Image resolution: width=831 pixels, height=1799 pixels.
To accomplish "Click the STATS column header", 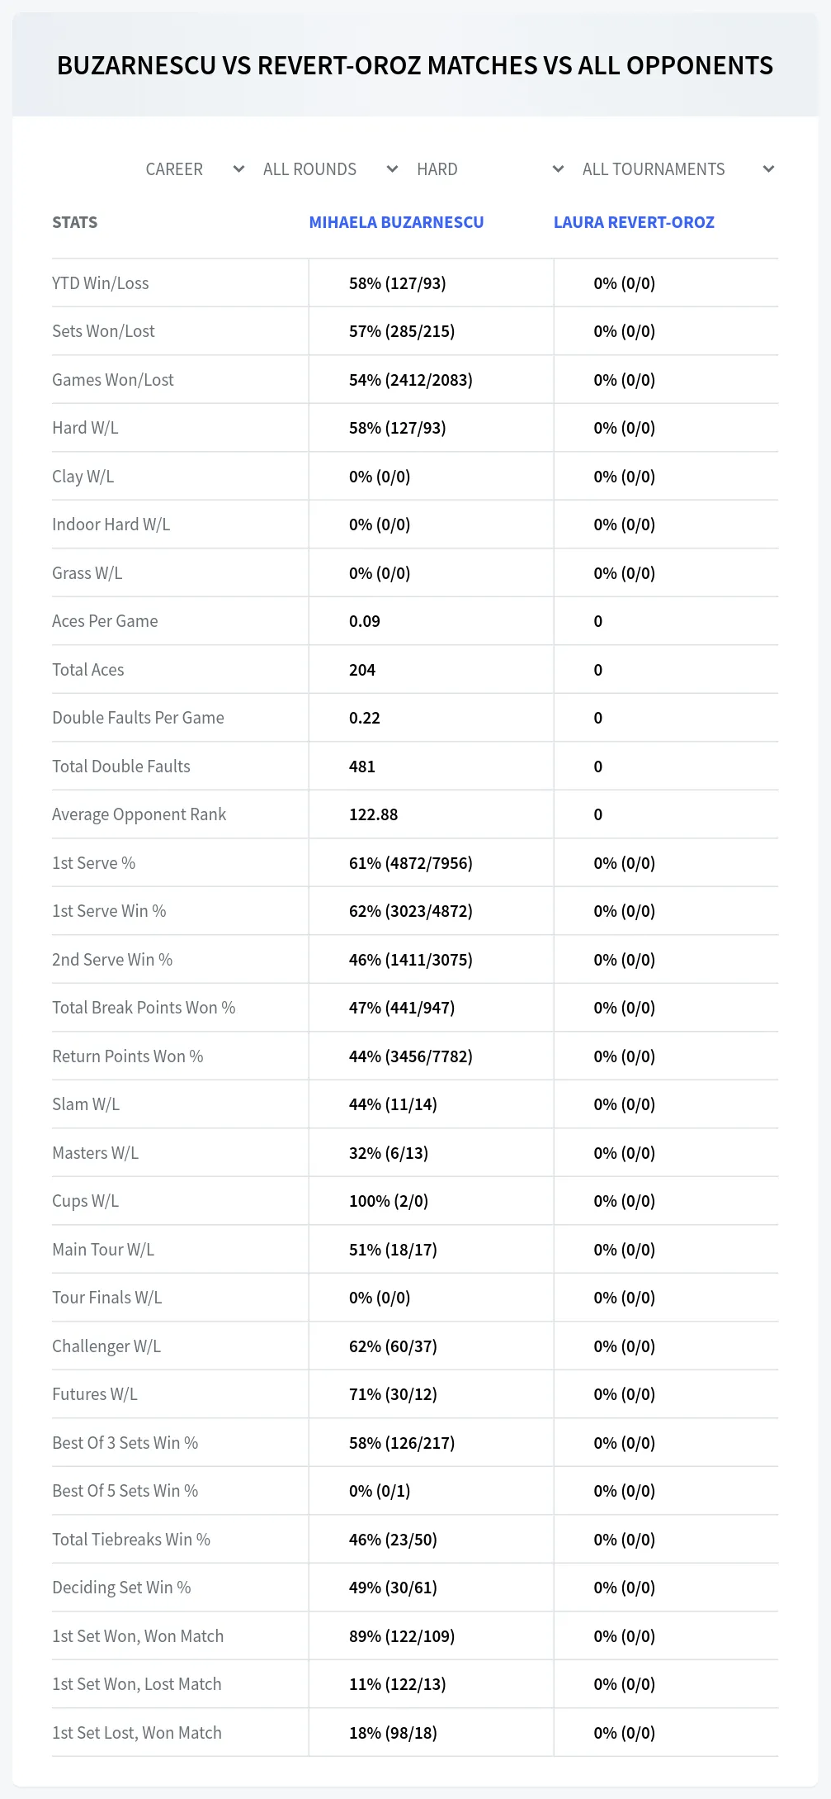I will [x=74, y=222].
